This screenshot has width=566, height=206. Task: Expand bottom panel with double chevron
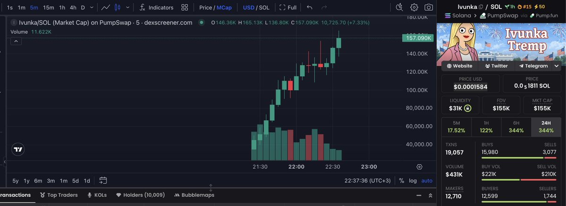(x=430, y=196)
